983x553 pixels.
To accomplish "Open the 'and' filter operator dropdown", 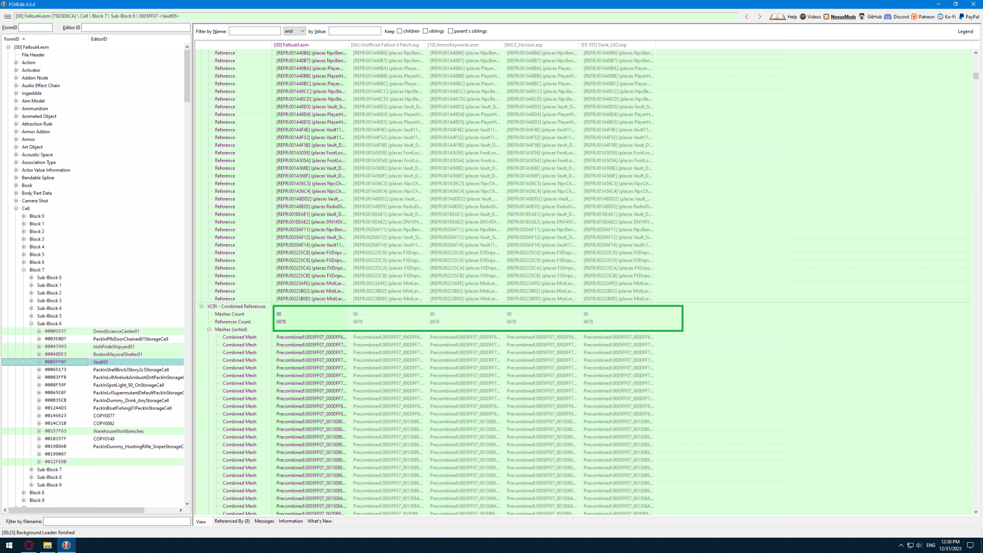I will (x=294, y=31).
